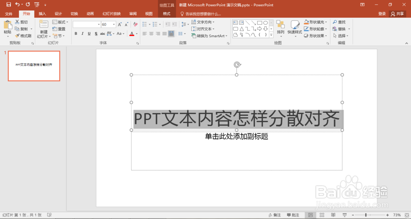The width and height of the screenshot is (411, 219).
Task: Toggle Italic formatting
Action: (82, 34)
